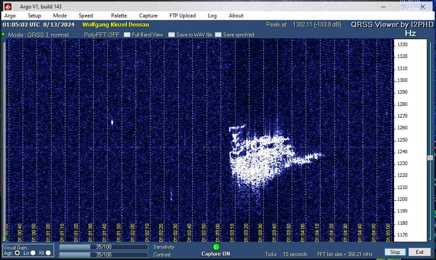Open the Speed menu
Viewport: 436px width, 260px height.
[x=85, y=16]
